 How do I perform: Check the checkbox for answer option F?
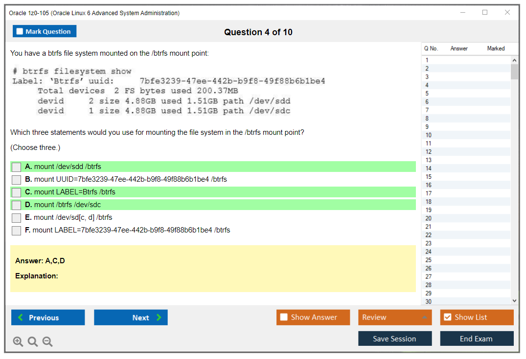pyautogui.click(x=16, y=230)
